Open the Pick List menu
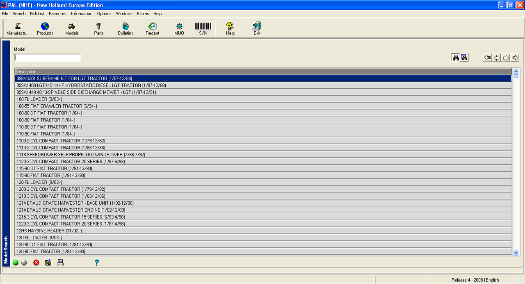The image size is (525, 284). [37, 14]
